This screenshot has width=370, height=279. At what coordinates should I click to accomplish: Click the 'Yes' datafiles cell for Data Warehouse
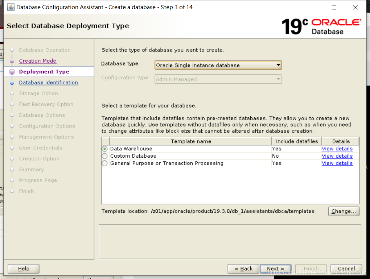pyautogui.click(x=296, y=149)
